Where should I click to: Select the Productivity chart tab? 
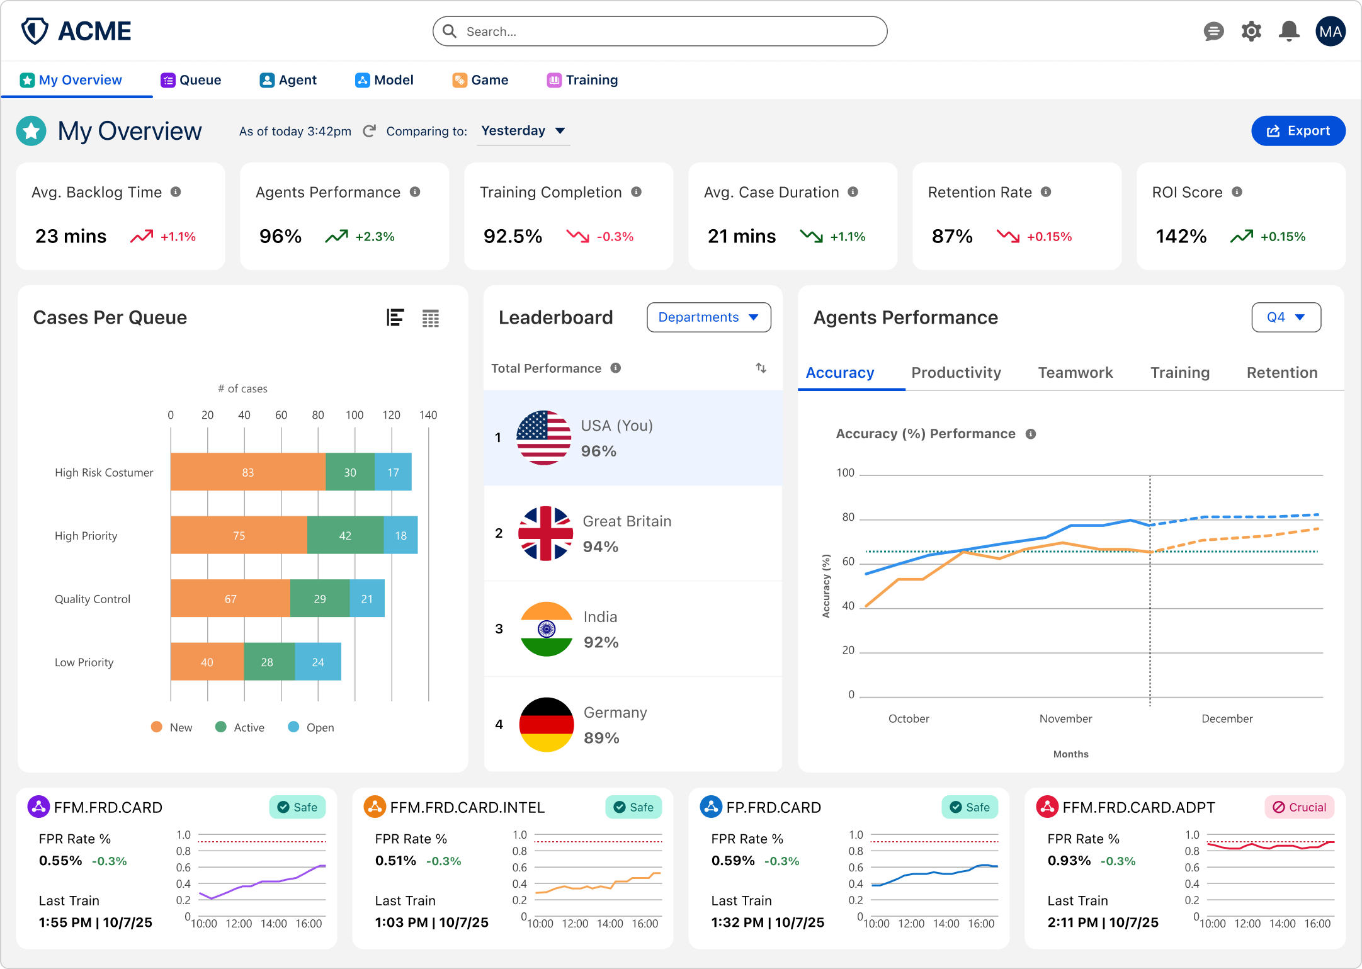coord(956,373)
